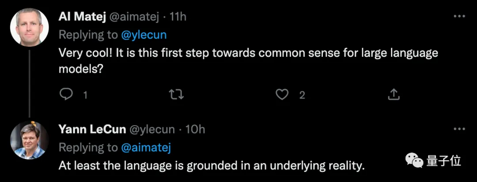Like Al Matej's tweet

[x=282, y=94]
